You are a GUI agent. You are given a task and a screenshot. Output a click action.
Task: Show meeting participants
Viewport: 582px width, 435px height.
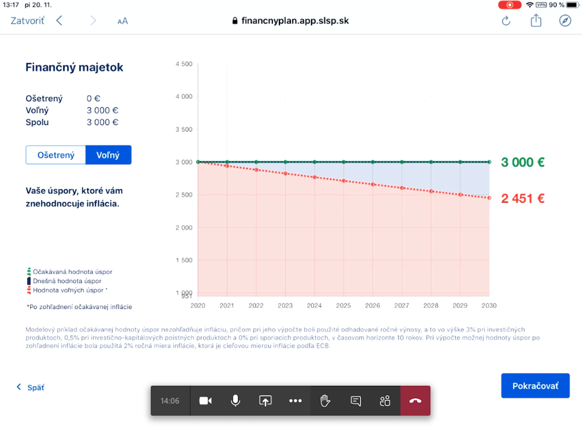click(385, 401)
